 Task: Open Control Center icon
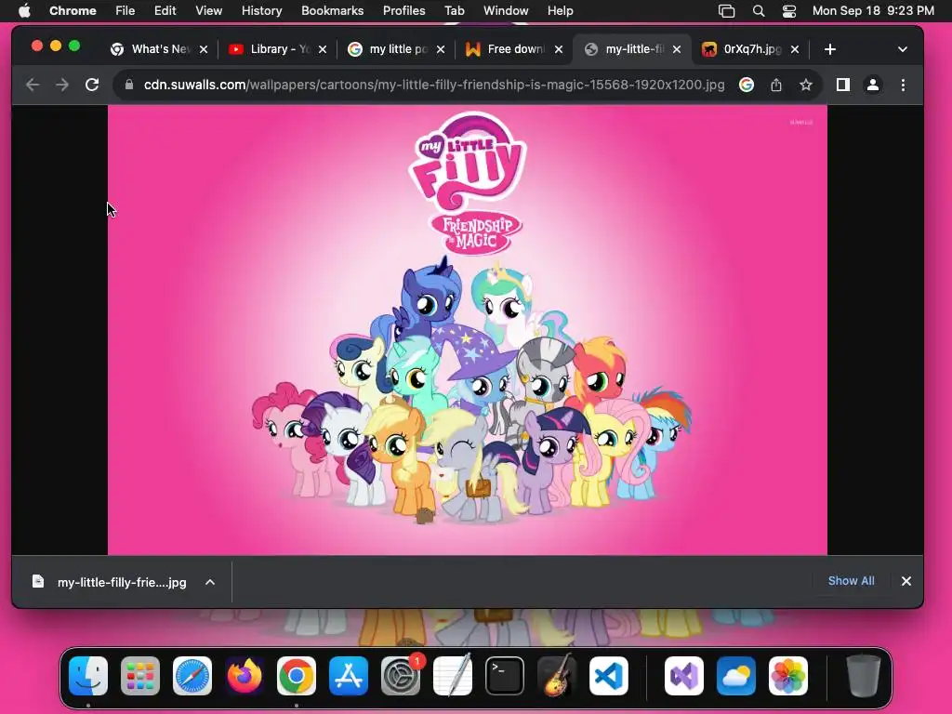tap(788, 11)
